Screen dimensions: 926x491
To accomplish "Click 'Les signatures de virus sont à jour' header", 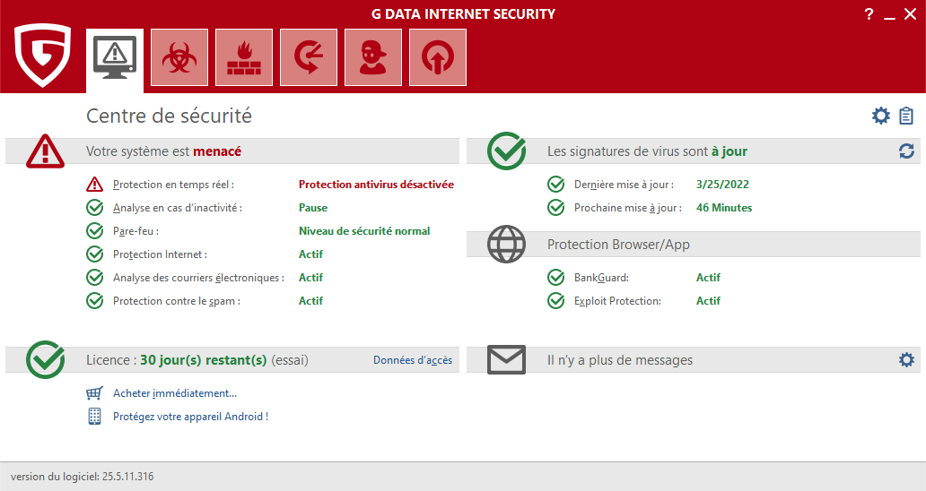I will [x=647, y=151].
